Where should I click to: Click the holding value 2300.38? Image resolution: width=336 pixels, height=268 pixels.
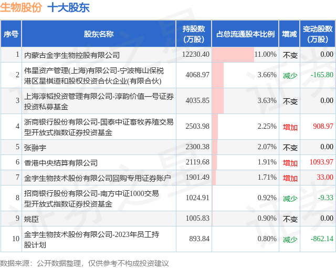coord(197,147)
